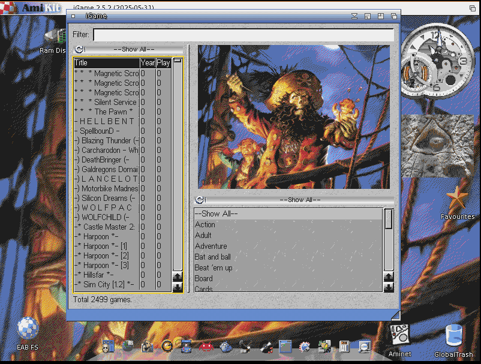Launch the portrait picture dock icon

148,346
